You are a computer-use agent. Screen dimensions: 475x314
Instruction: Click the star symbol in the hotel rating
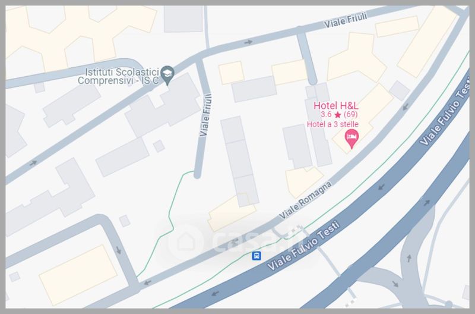point(338,115)
